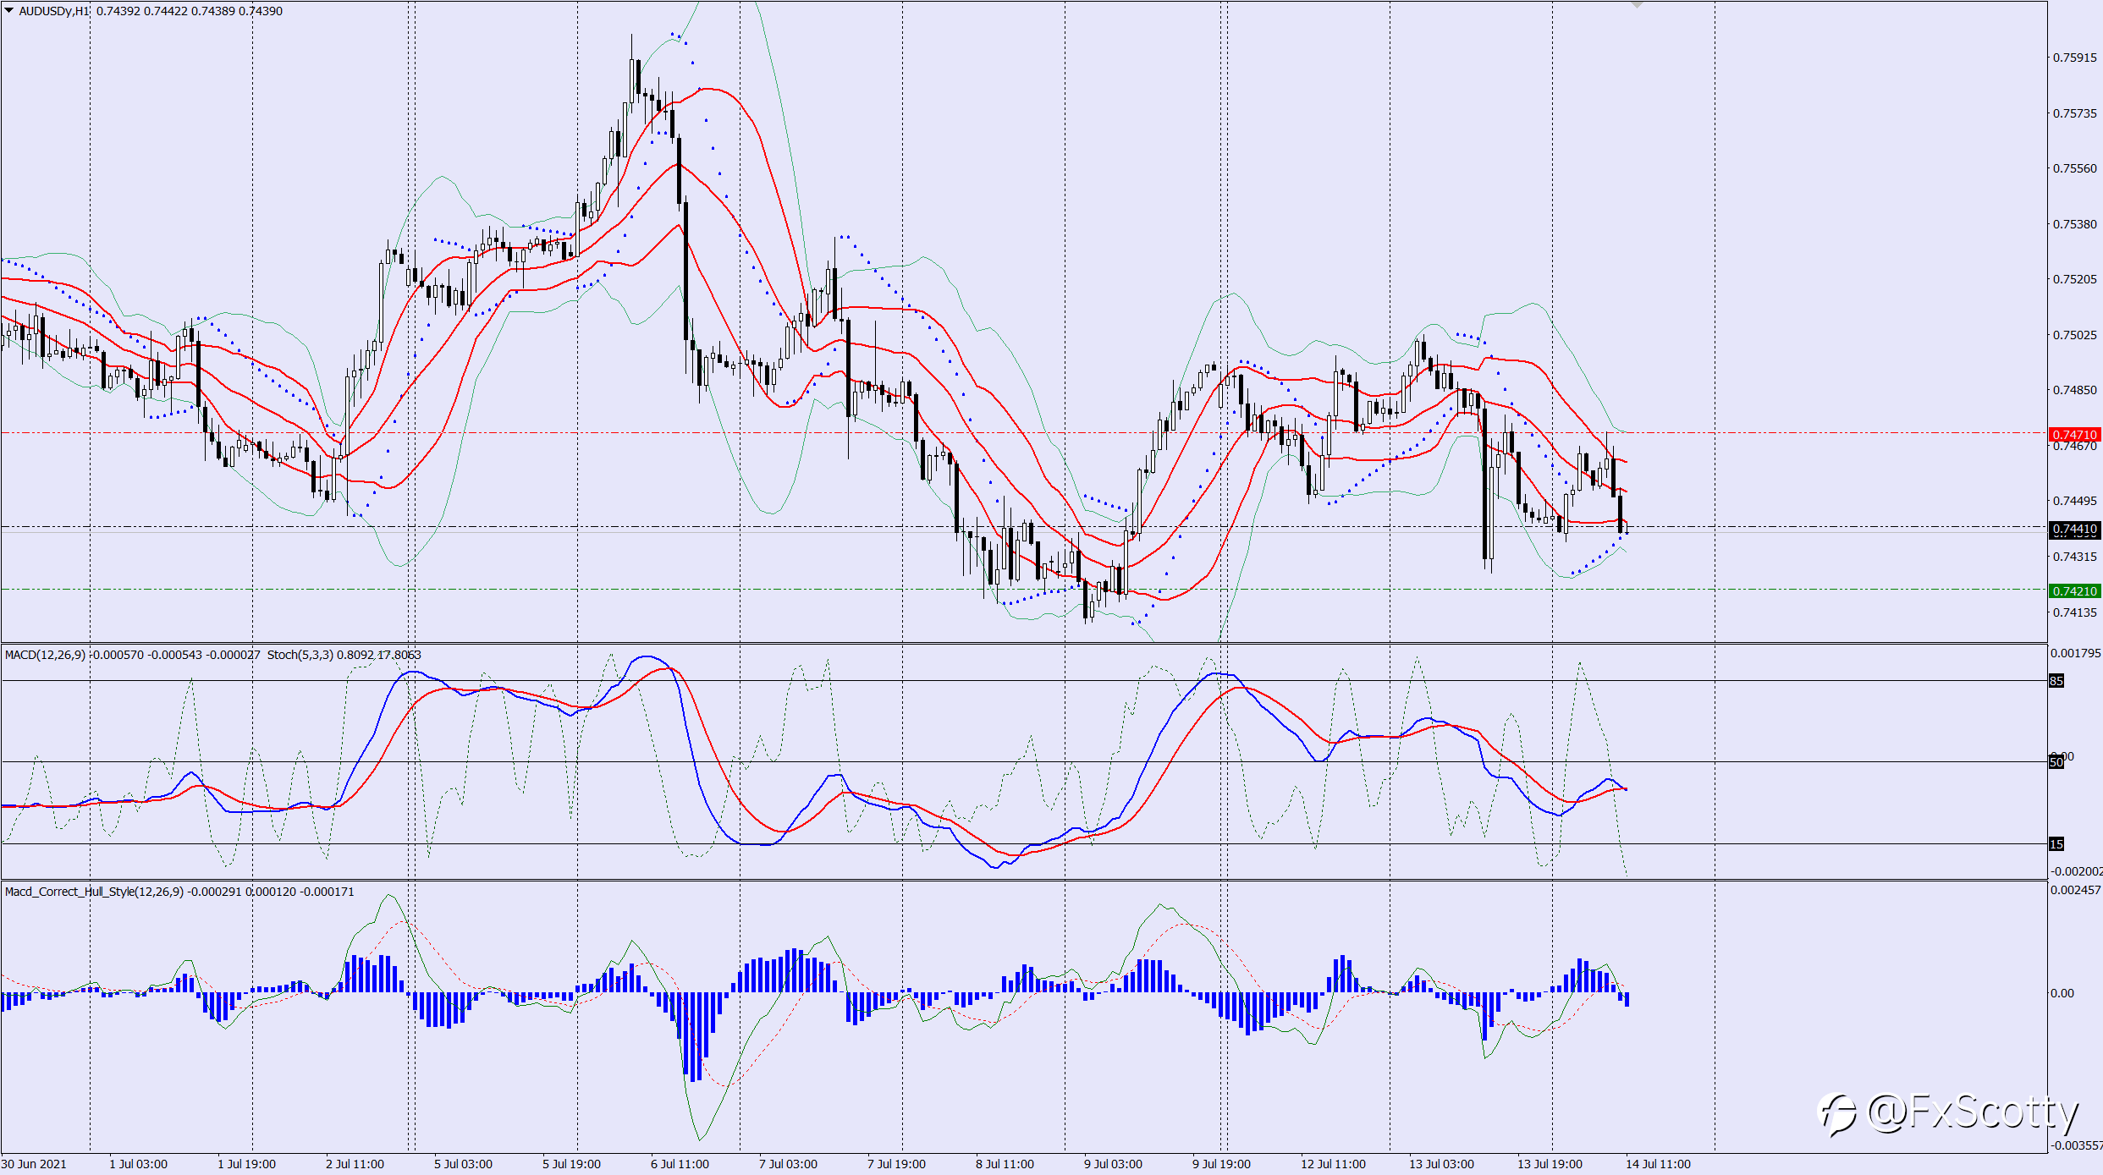Click the MACD(12,26,9) indicator label

click(45, 655)
